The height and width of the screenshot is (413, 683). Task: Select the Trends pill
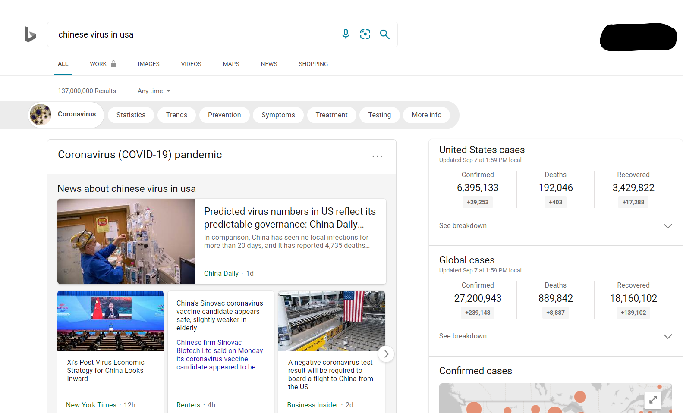(176, 115)
